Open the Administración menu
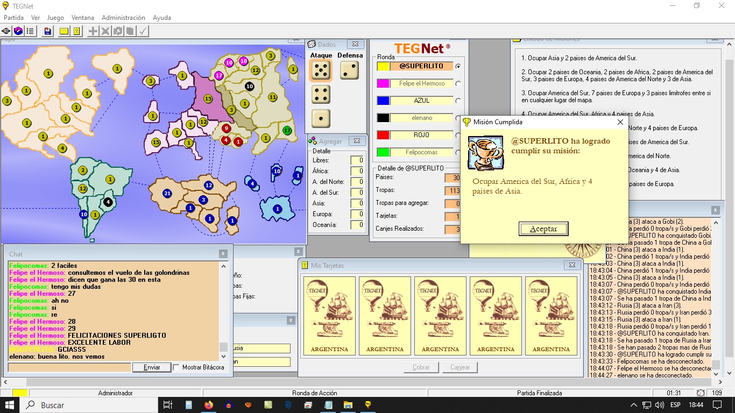The height and width of the screenshot is (413, 735). (123, 18)
